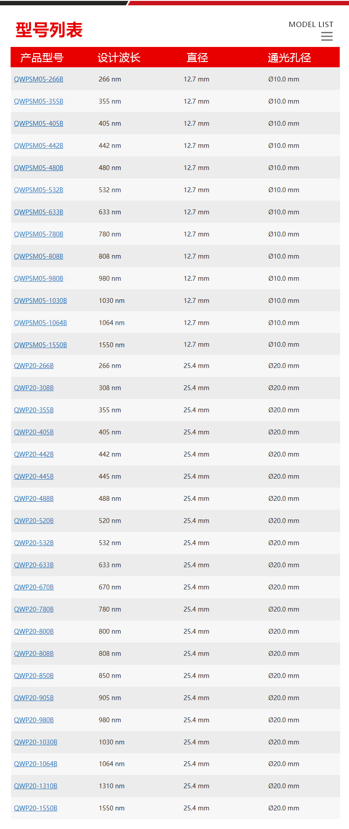Click the QWP20-308B model link

[x=34, y=388]
